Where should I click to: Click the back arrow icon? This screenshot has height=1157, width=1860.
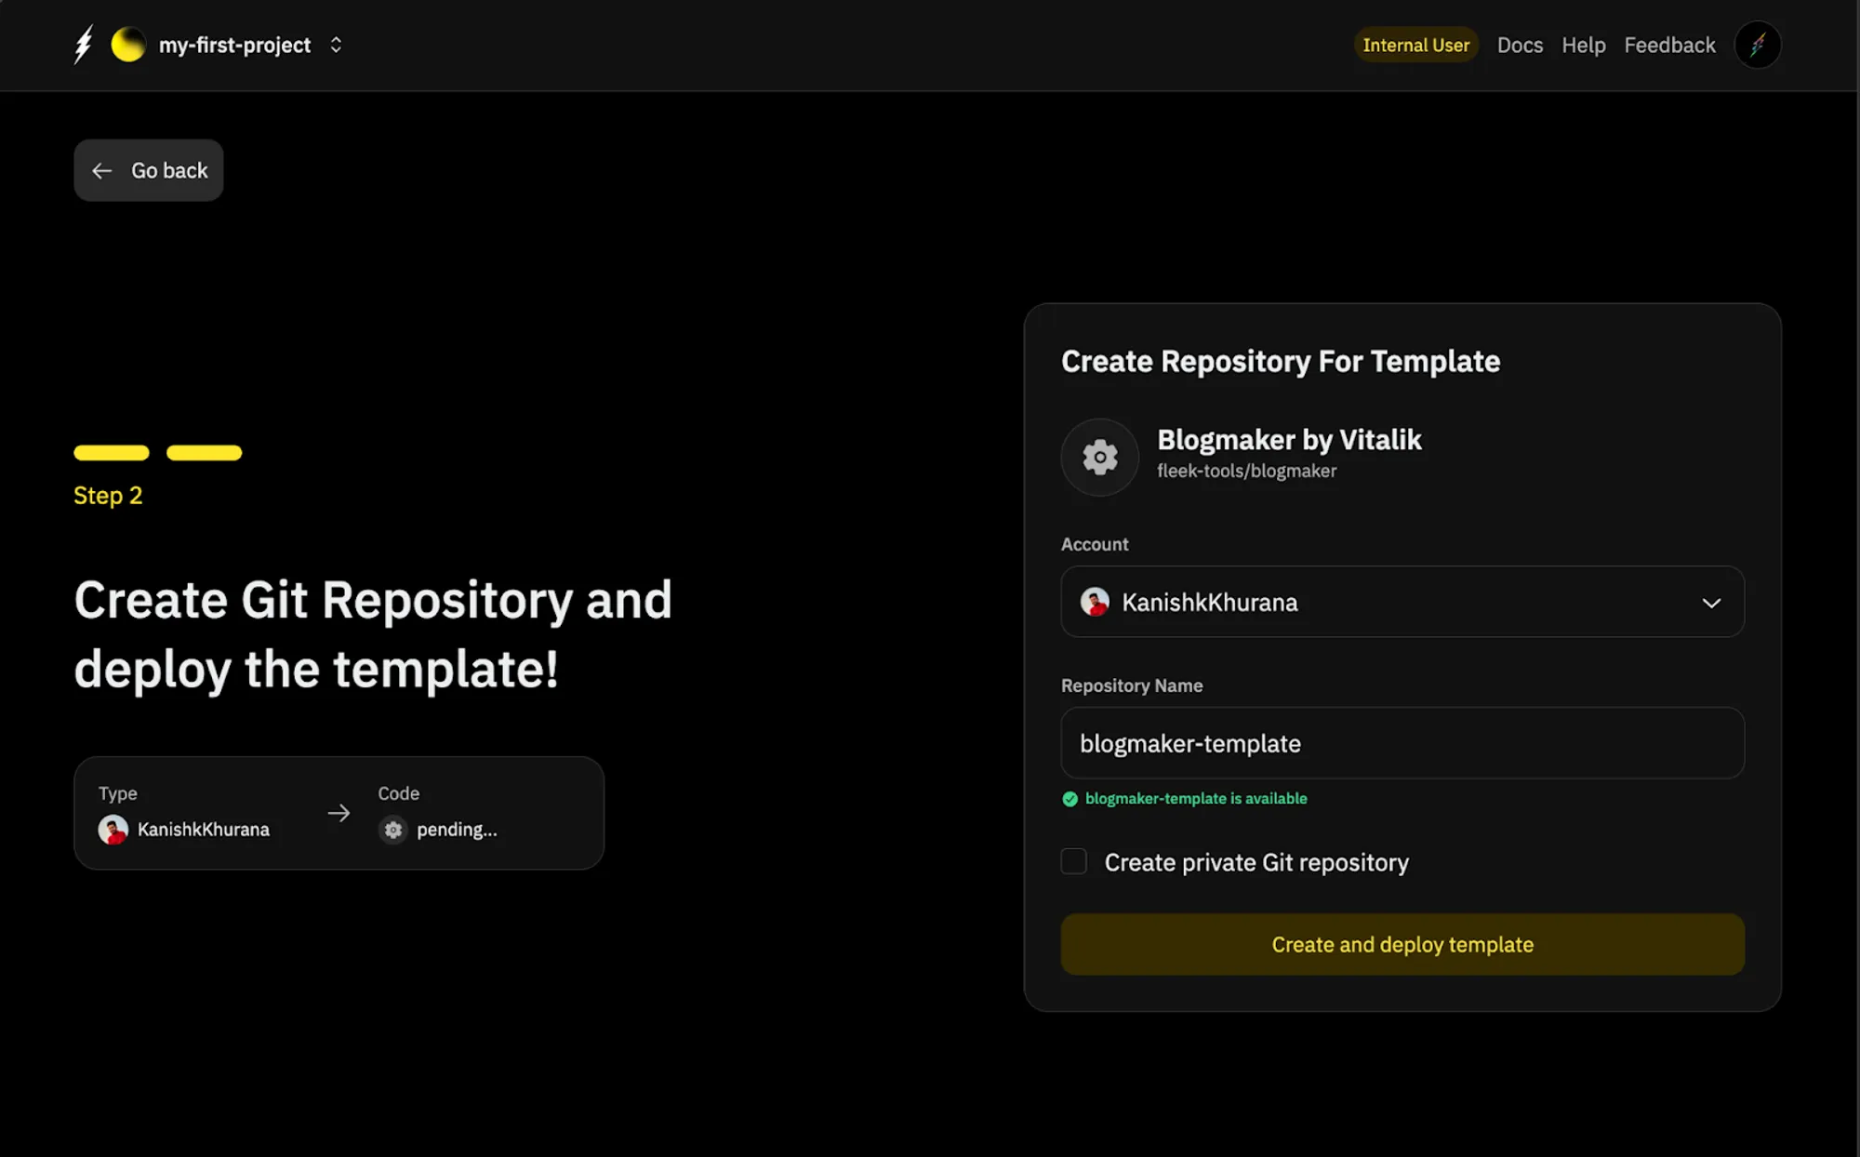[x=102, y=171]
